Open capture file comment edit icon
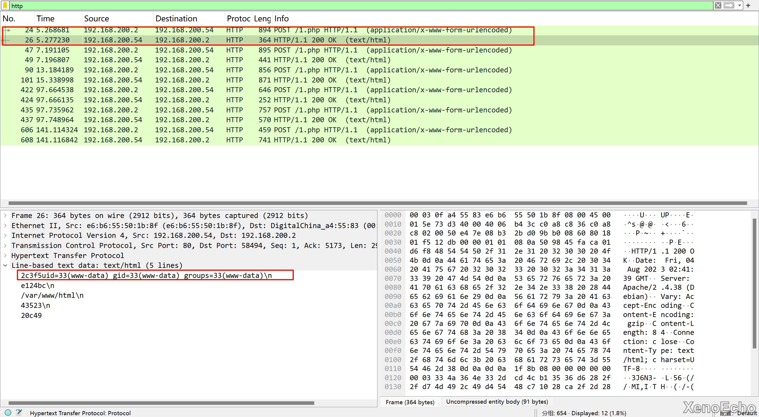This screenshot has height=417, width=759. click(x=19, y=412)
